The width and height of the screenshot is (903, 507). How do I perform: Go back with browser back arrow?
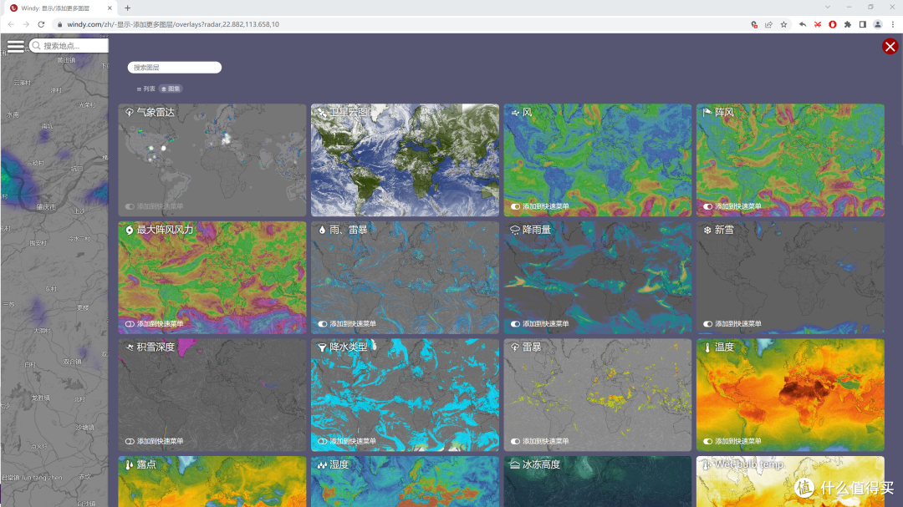(11, 24)
